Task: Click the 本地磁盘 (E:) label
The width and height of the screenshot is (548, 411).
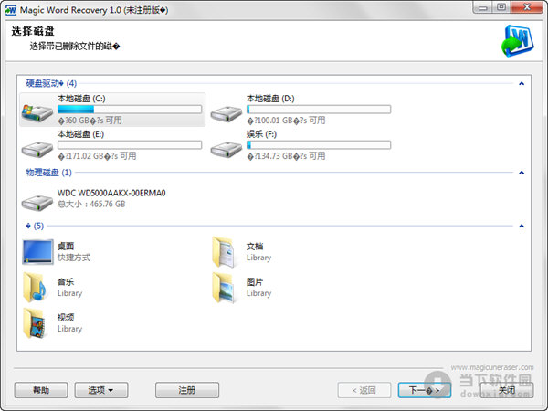Action: point(80,134)
